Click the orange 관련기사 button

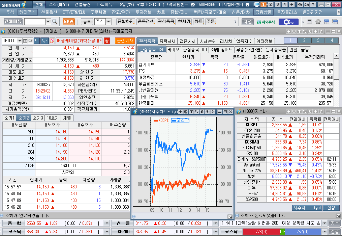tap(125, 41)
